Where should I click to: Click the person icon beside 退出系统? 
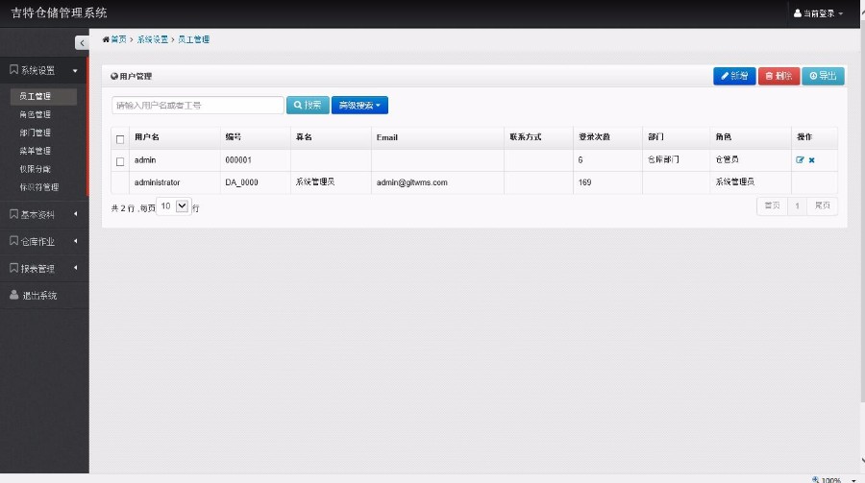(13, 295)
